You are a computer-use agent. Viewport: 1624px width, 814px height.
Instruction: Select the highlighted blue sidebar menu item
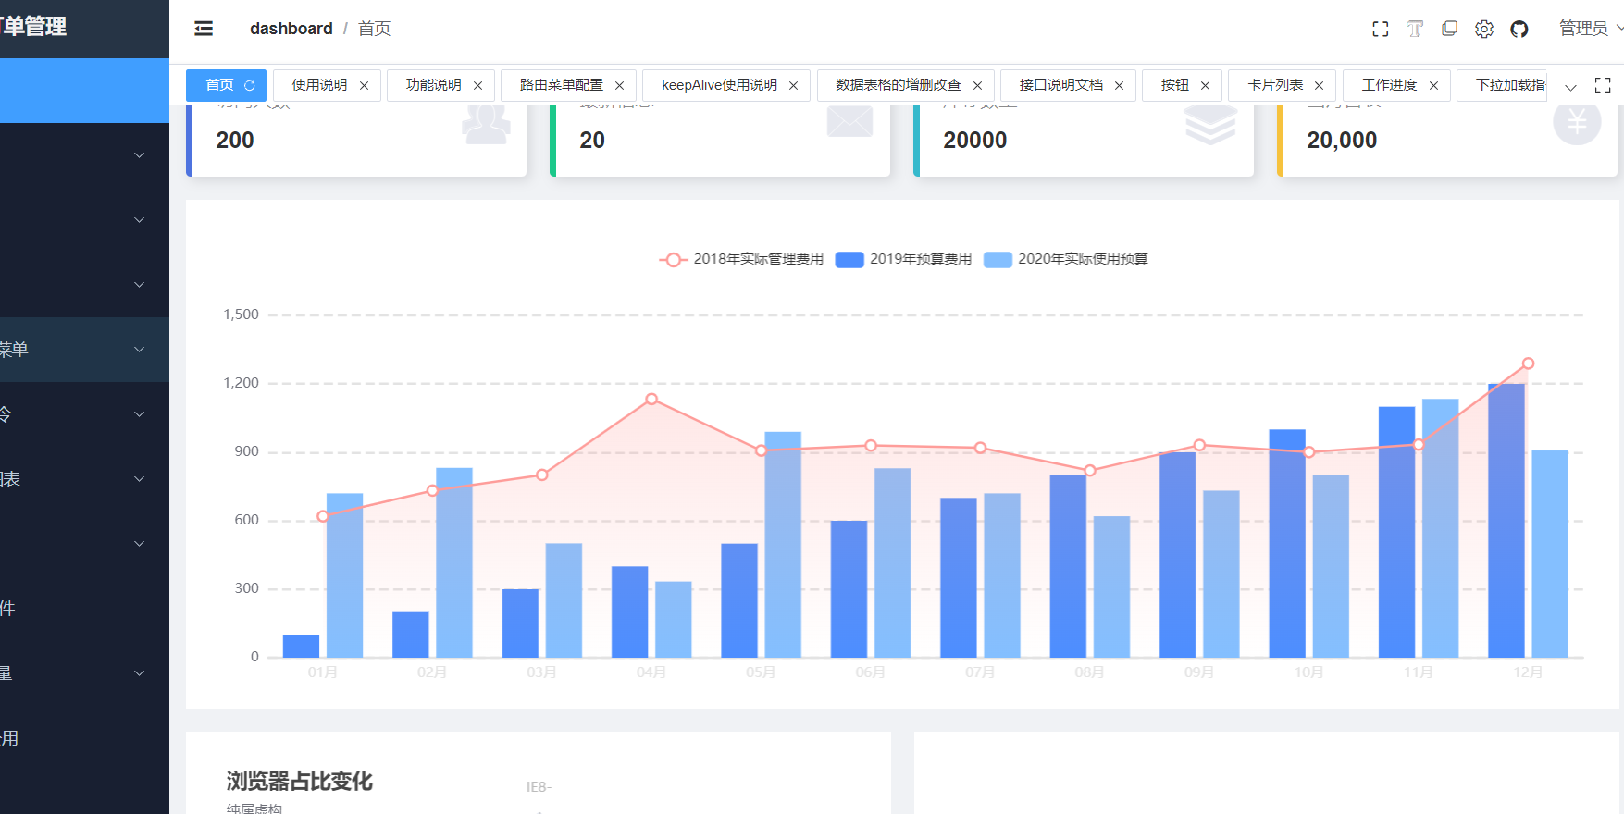[84, 91]
